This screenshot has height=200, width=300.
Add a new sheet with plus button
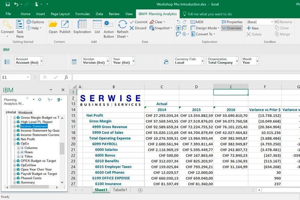click(x=140, y=190)
